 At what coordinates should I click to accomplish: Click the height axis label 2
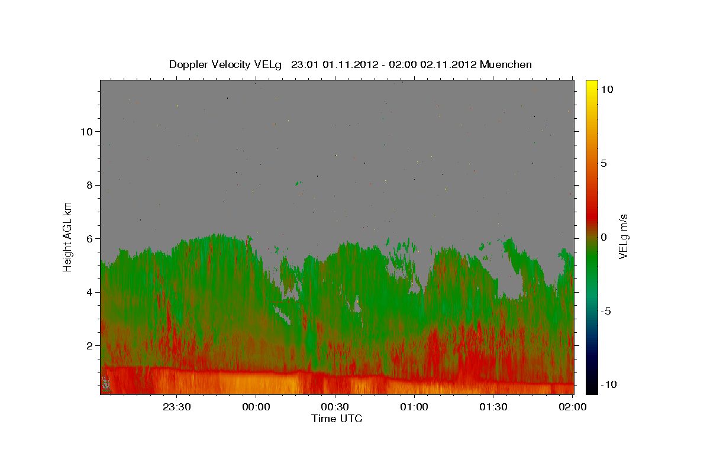pyautogui.click(x=91, y=345)
